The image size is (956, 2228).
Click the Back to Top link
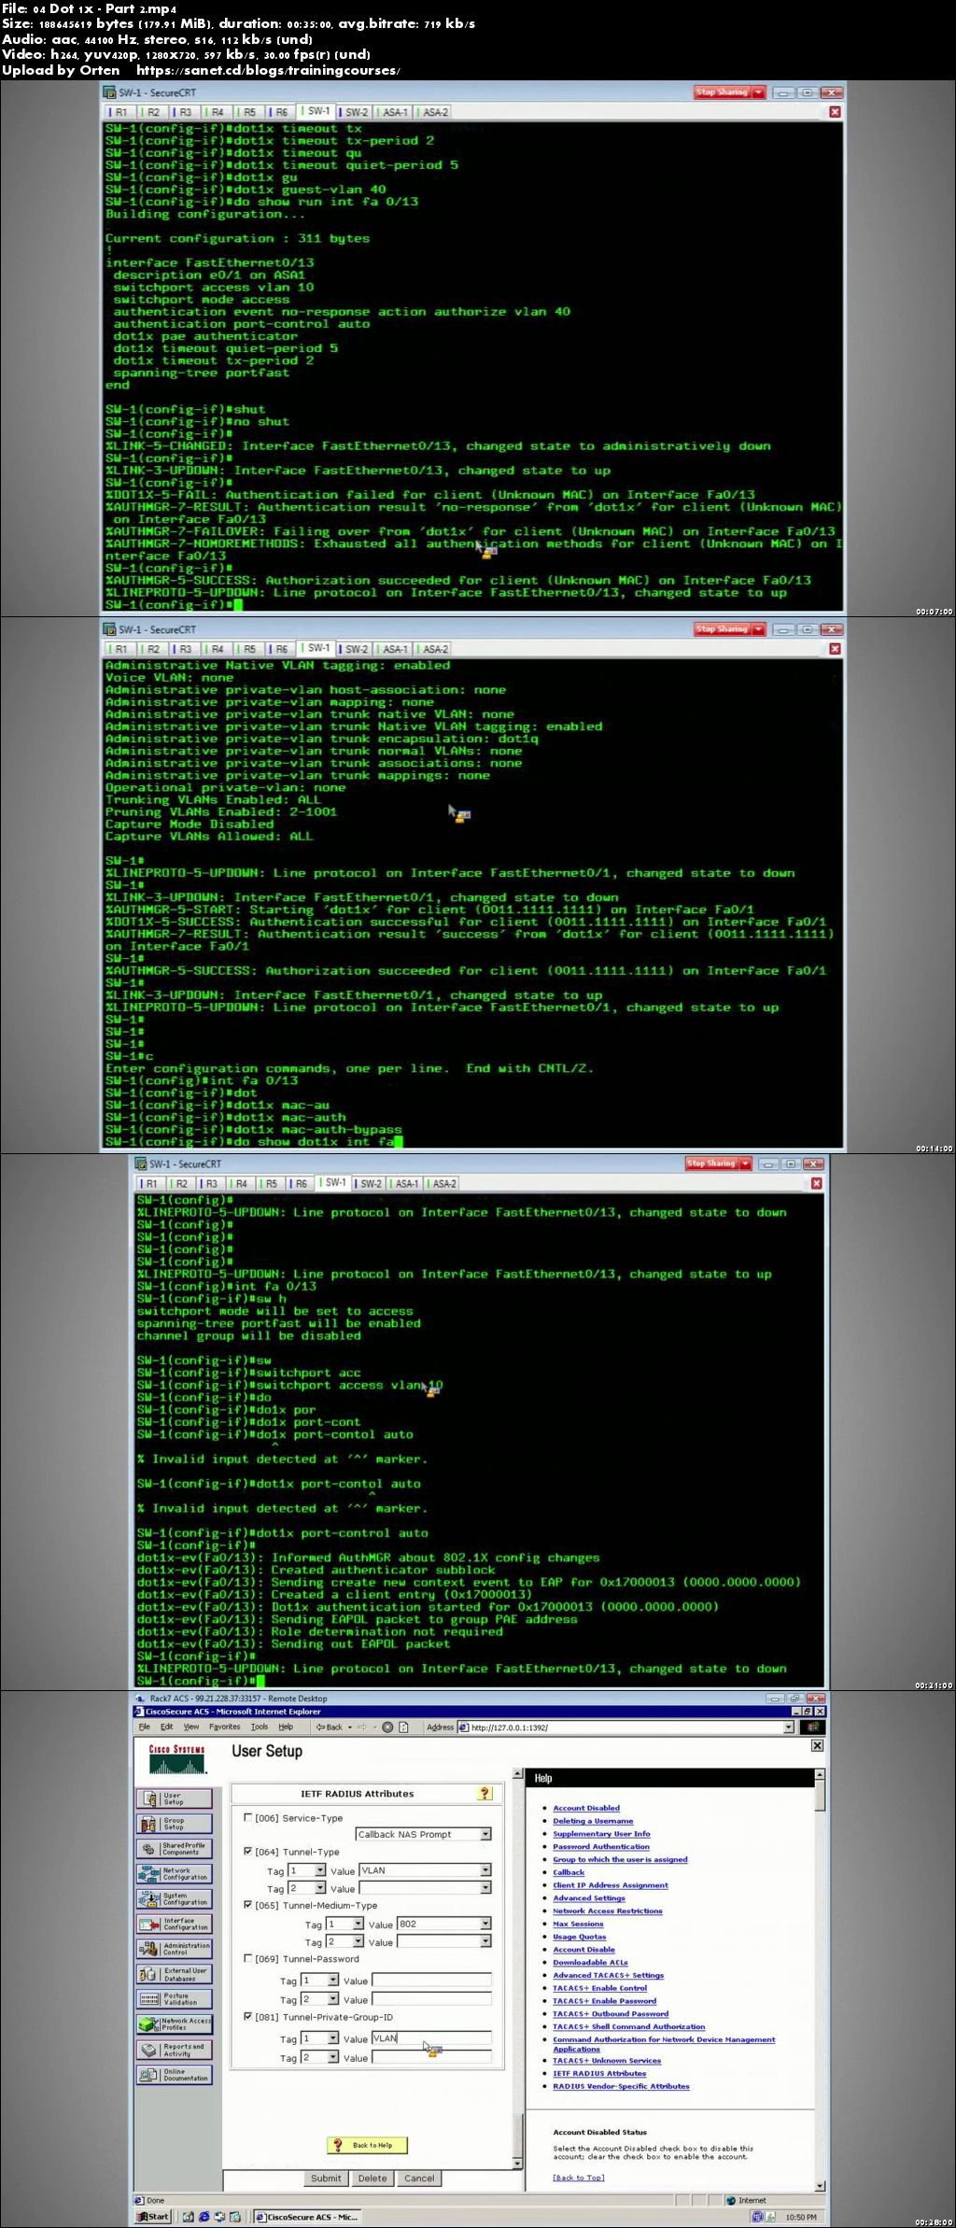coord(578,2177)
